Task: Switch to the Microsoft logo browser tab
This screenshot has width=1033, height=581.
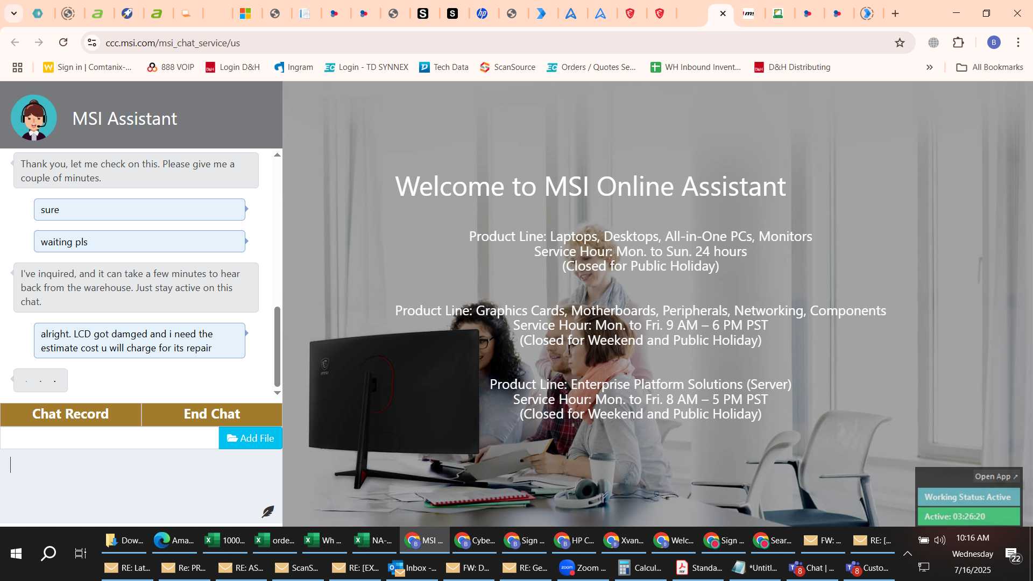Action: pos(245,13)
